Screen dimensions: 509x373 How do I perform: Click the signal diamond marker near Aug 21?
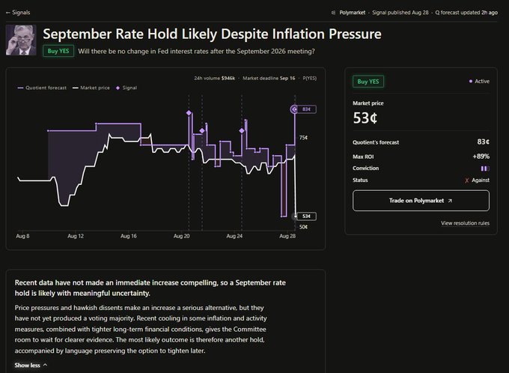202,130
